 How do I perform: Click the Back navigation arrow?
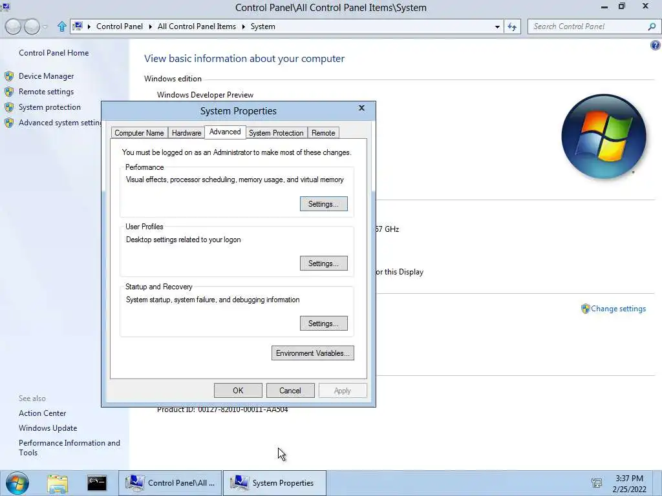click(13, 26)
